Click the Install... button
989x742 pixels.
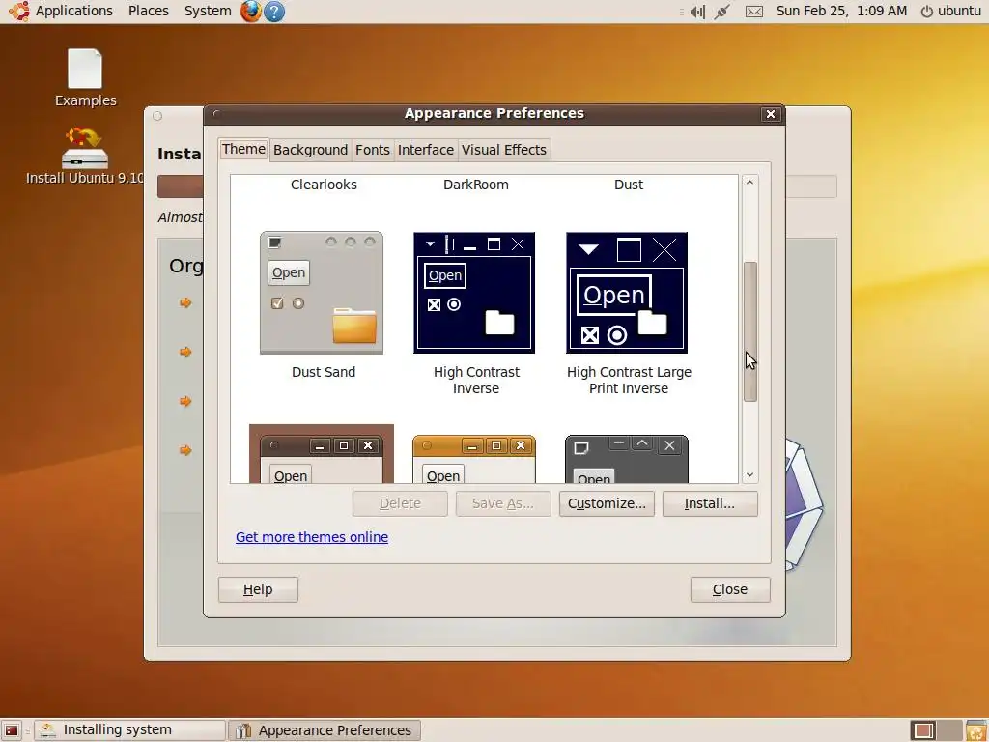710,503
